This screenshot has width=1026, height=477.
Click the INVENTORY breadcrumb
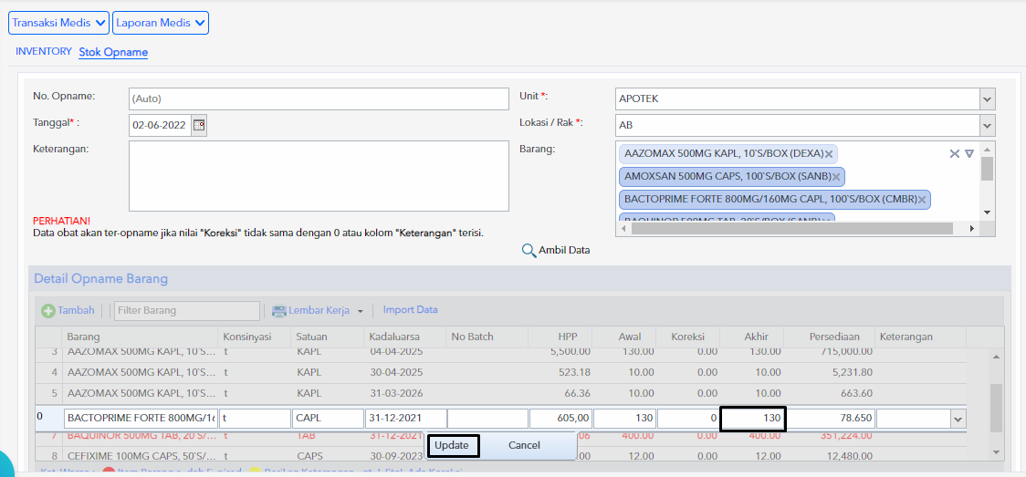click(x=44, y=51)
